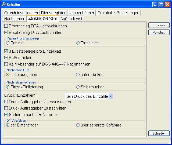Select über separate Software for DTA-Verfahren
Viewport: 172px width, 145px height.
pos(78,125)
